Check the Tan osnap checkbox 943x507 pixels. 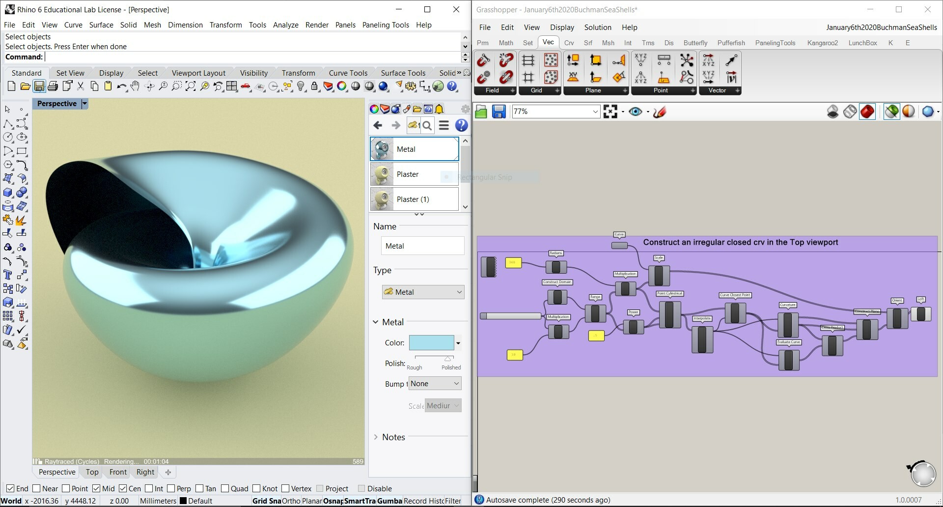click(x=198, y=488)
